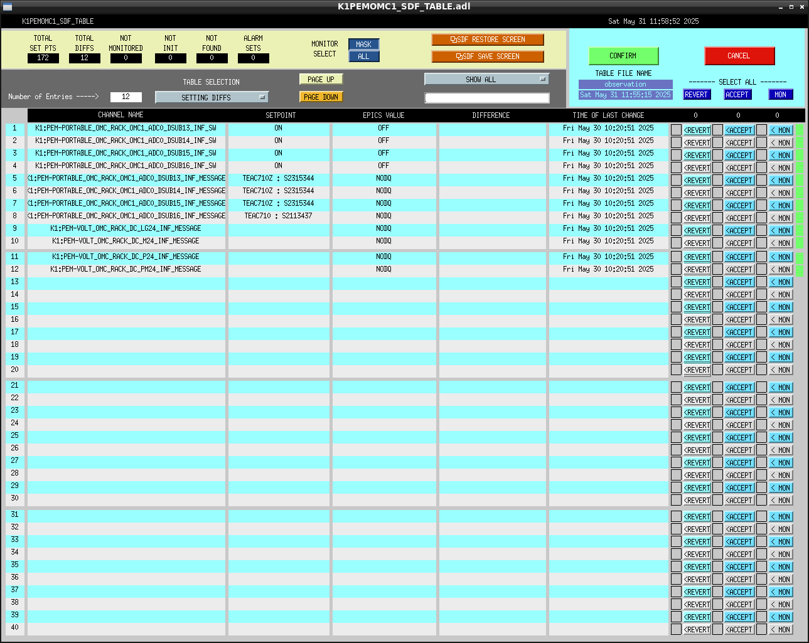809x643 pixels.
Task: Click the REVERT indicator box in row 12
Action: (x=676, y=269)
